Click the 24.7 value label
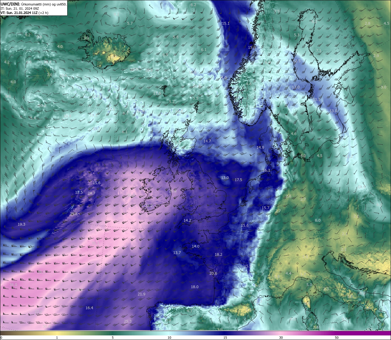Viewport: 391px width, 340px height. point(91,193)
